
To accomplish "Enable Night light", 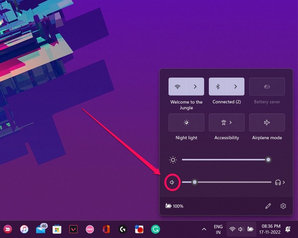I will coord(186,123).
